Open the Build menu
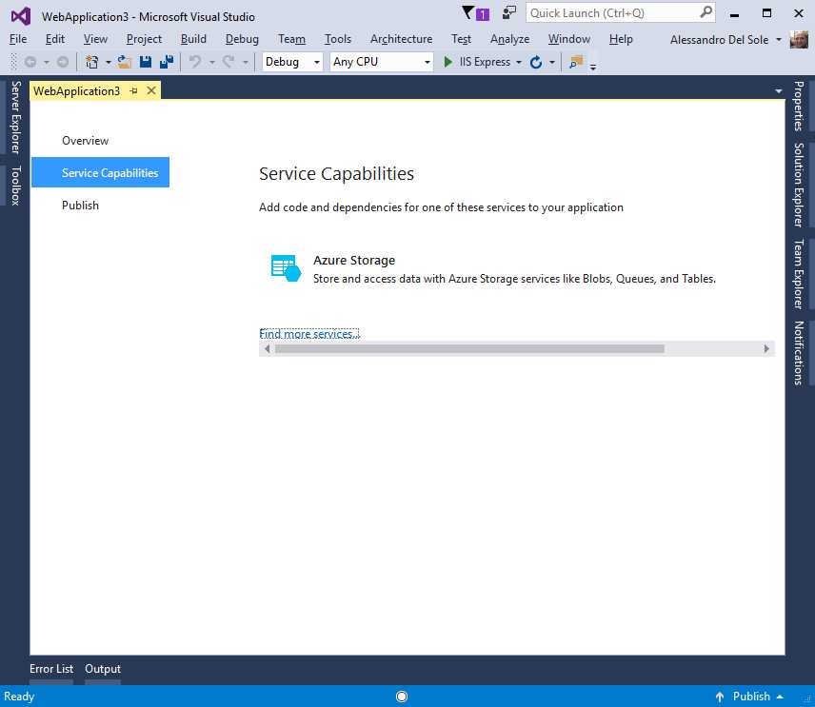Screen dimensions: 815x707 (193, 39)
